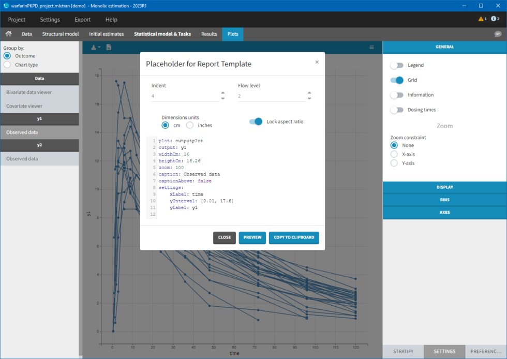Expand the AXES section
Image resolution: width=507 pixels, height=359 pixels.
444,212
